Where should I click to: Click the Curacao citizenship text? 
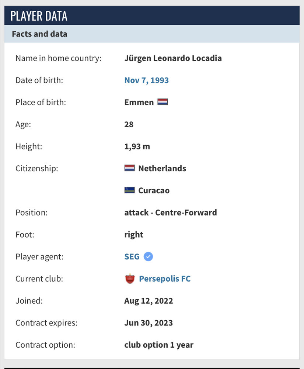point(154,190)
